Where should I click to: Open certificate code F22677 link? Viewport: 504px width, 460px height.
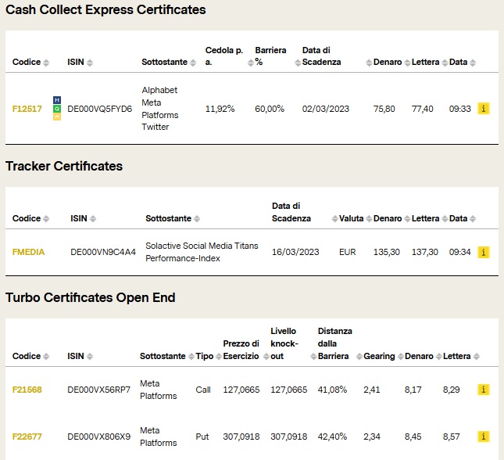[x=27, y=437]
